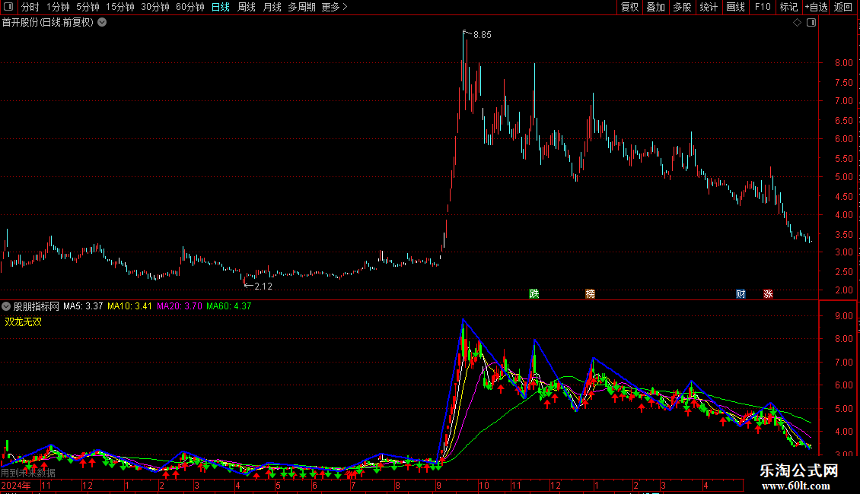Screen dimensions: 860x494
Task: Switch to 周线 weekly chart
Action: coord(247,7)
